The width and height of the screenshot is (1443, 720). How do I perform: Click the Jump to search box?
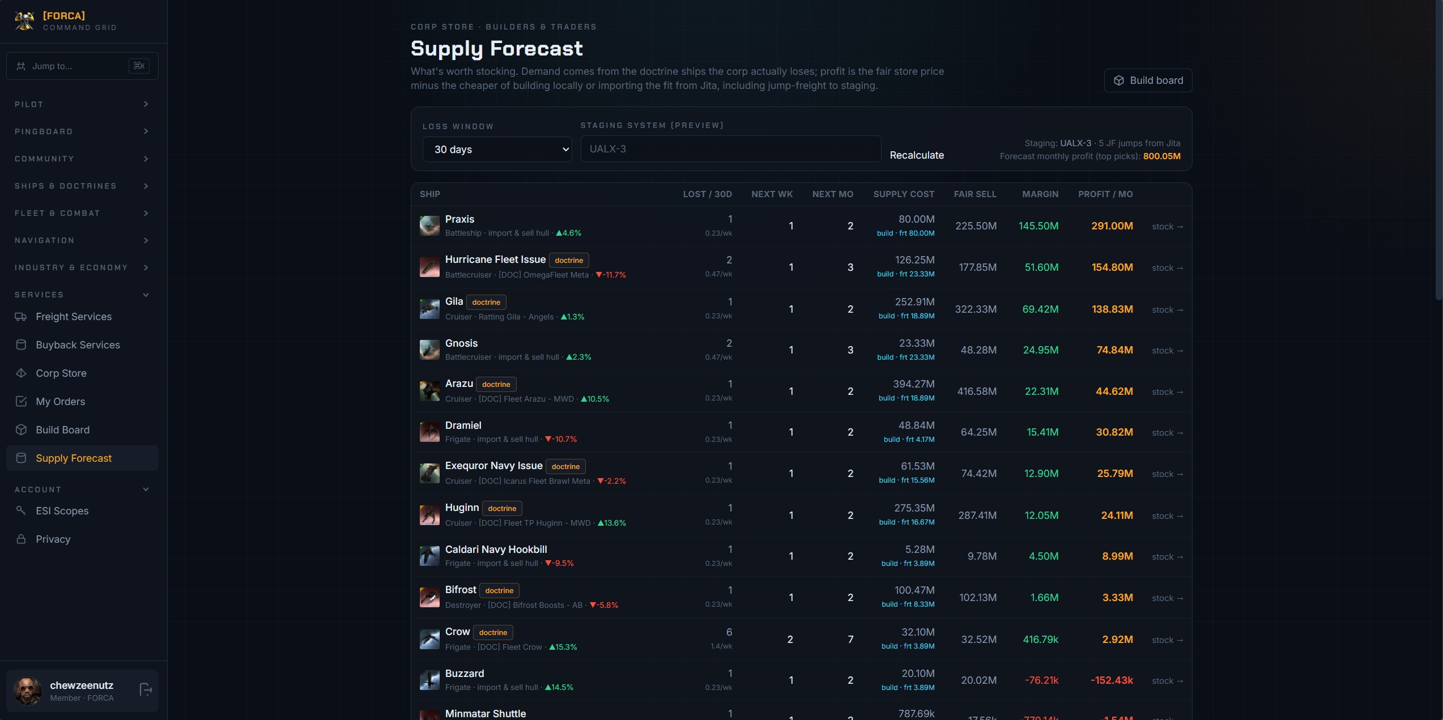(82, 66)
